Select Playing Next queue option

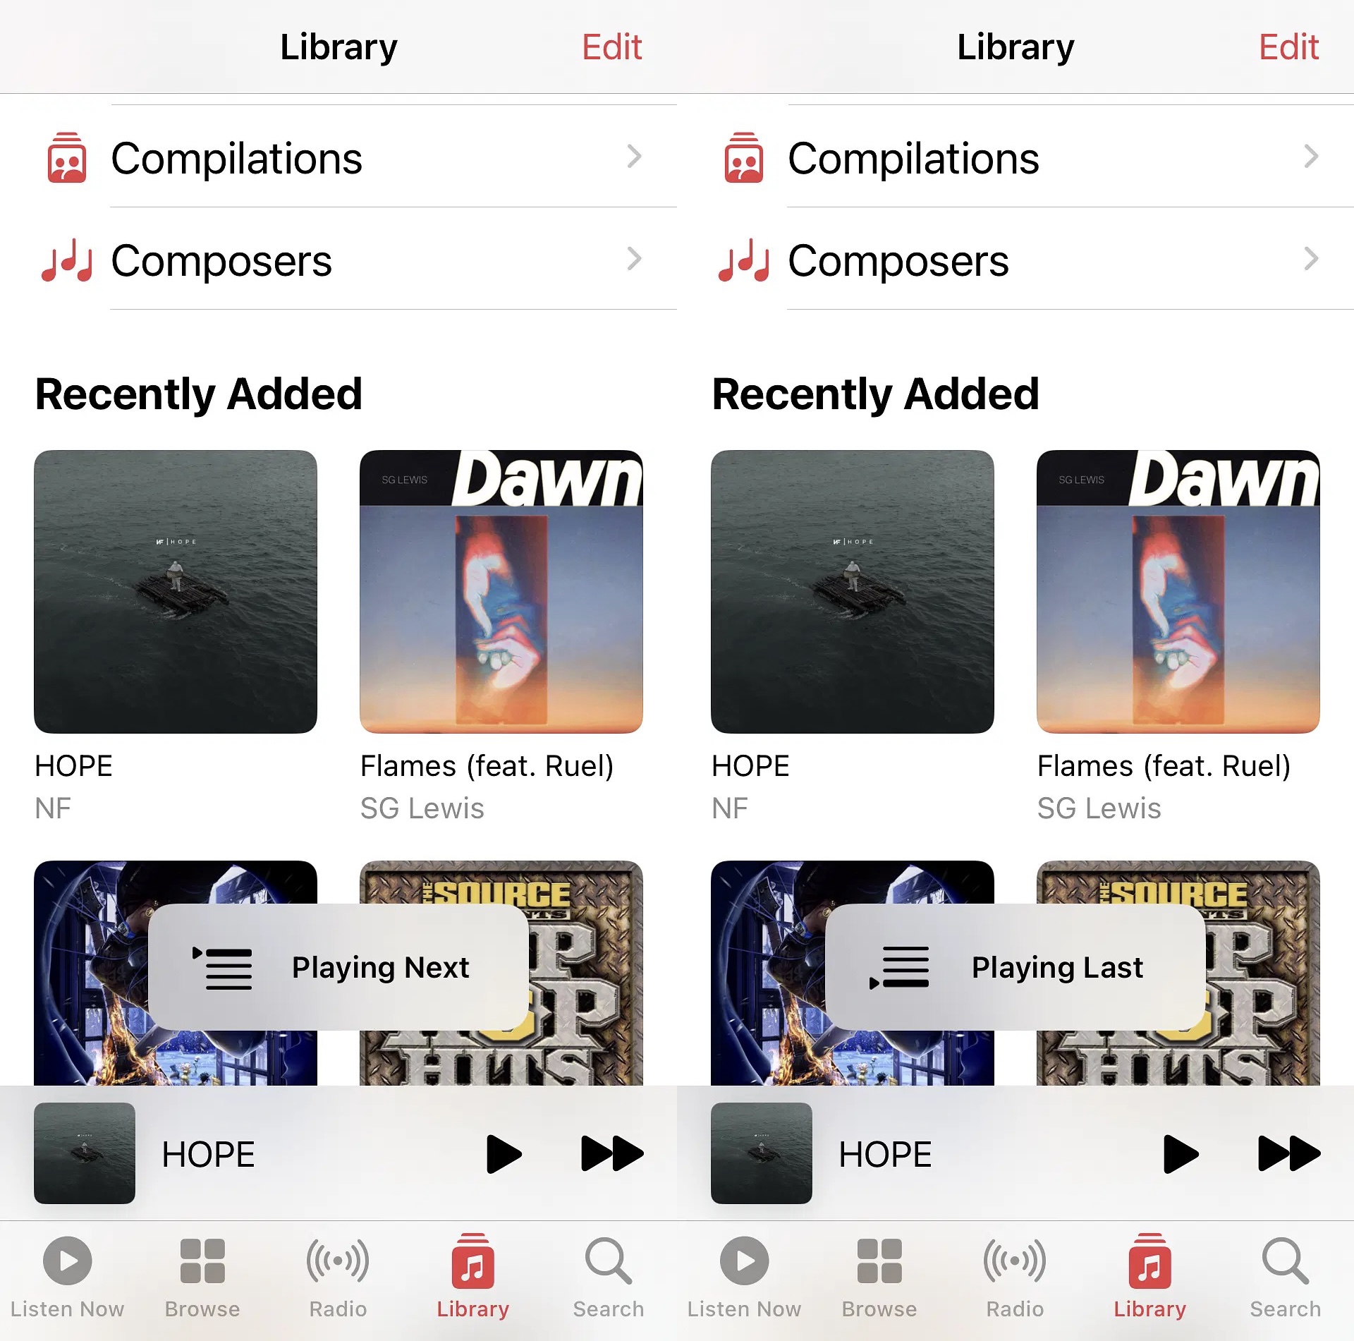tap(338, 966)
